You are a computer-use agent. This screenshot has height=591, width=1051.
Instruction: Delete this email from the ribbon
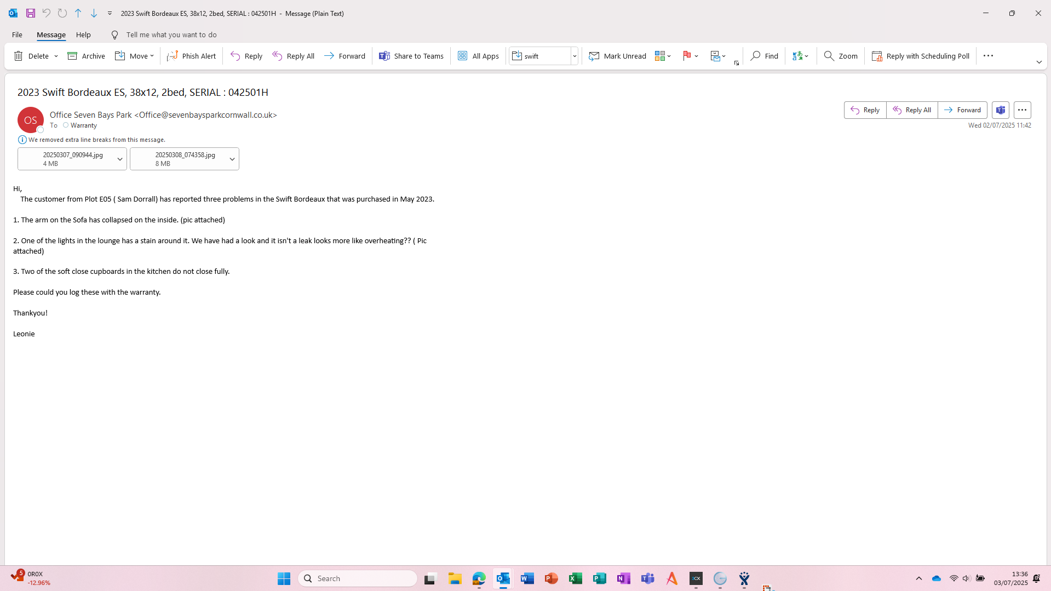point(32,56)
